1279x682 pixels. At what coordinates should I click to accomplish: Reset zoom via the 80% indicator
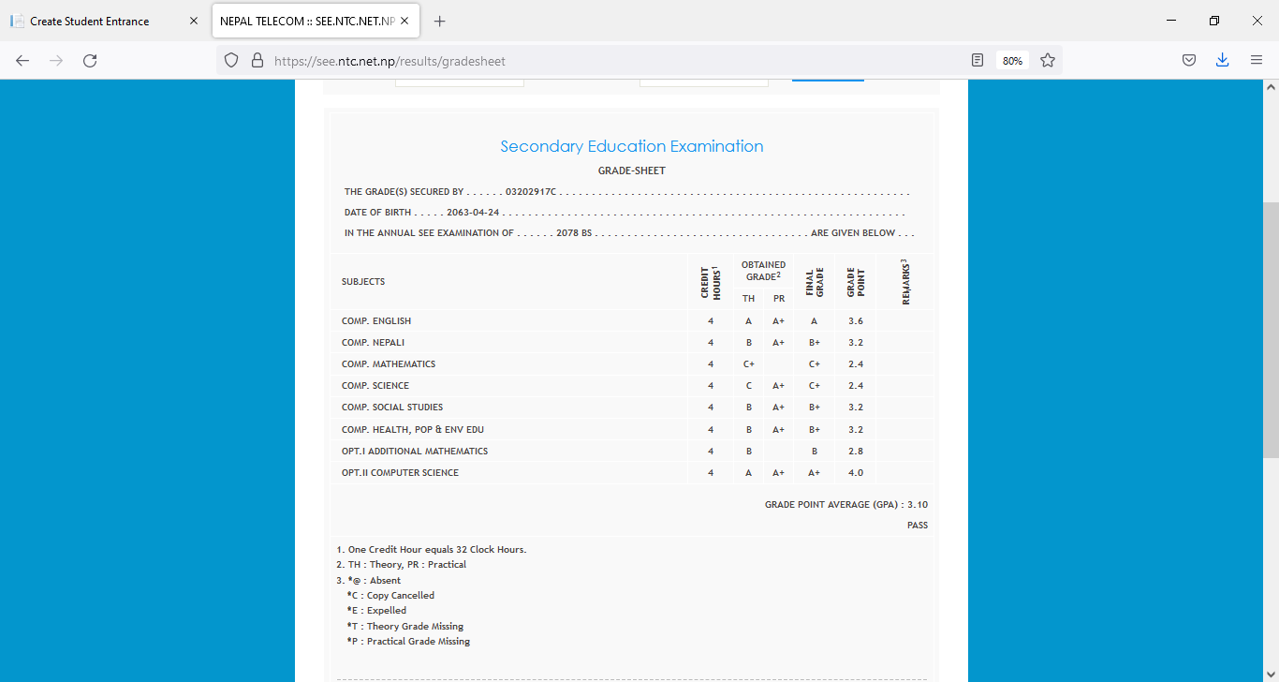point(1012,60)
